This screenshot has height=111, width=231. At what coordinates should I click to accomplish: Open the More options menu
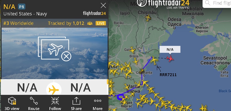97,103
